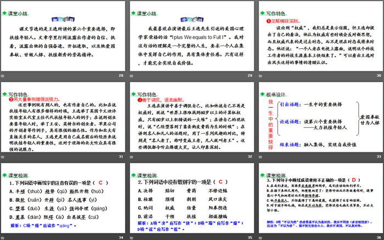Click the blue 解析 line on slide 34
384x240 pixels.
pos(43,226)
